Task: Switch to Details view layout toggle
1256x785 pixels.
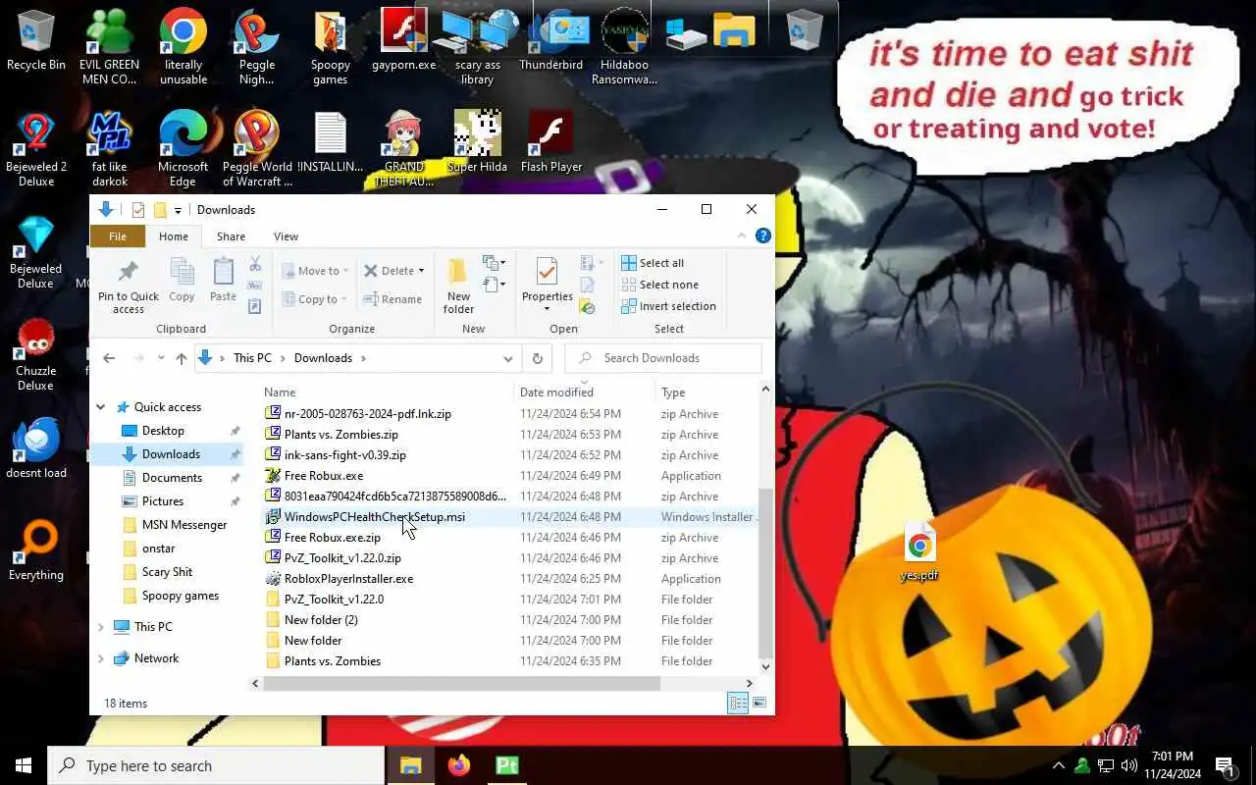Action: [x=738, y=703]
